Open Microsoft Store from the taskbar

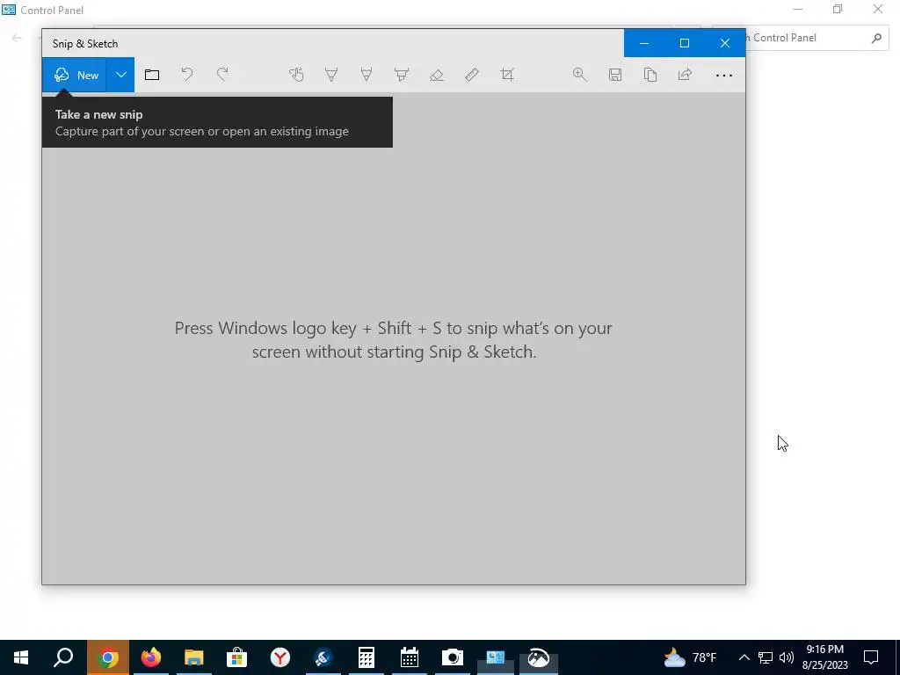tap(237, 657)
